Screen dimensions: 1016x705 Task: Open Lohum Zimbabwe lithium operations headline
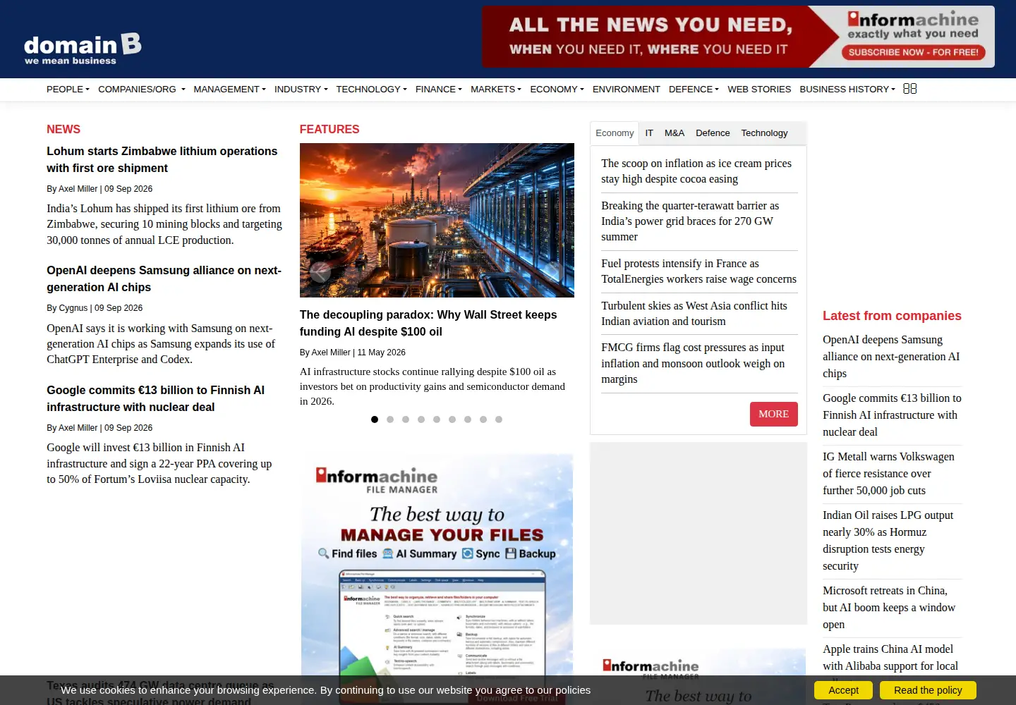pos(162,160)
